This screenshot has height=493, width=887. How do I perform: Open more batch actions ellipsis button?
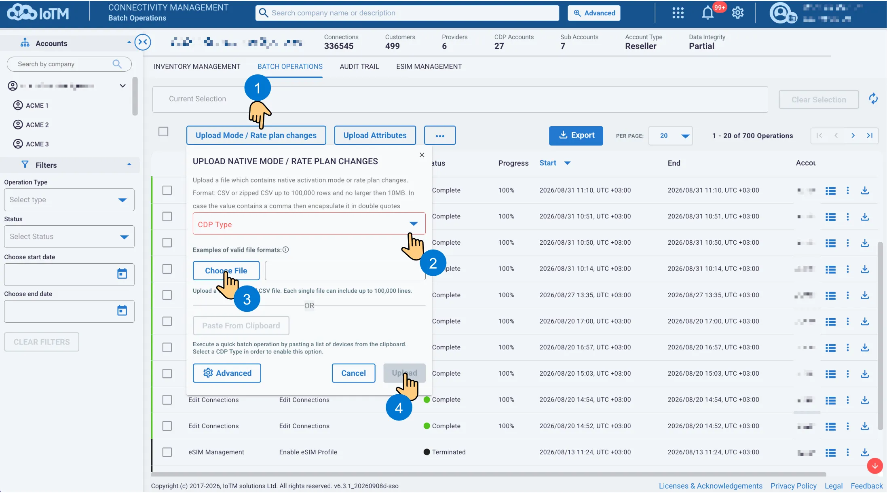pos(440,135)
